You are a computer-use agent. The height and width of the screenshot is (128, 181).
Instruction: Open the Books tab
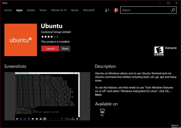coord(75,10)
